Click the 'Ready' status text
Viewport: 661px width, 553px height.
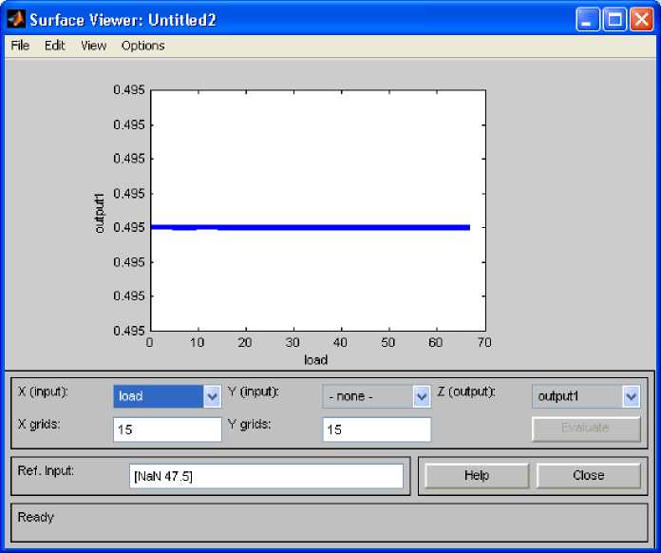[x=36, y=517]
